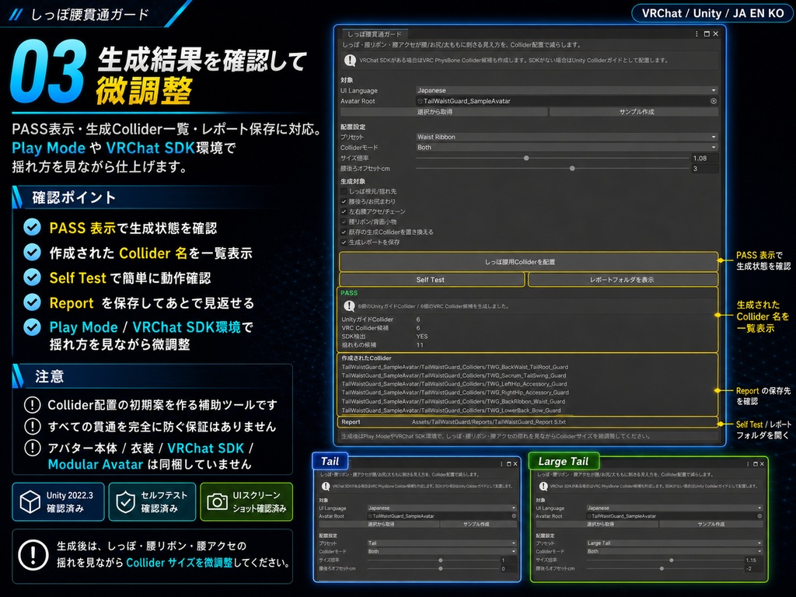Run the Self Test button
The height and width of the screenshot is (597, 796).
(x=431, y=280)
